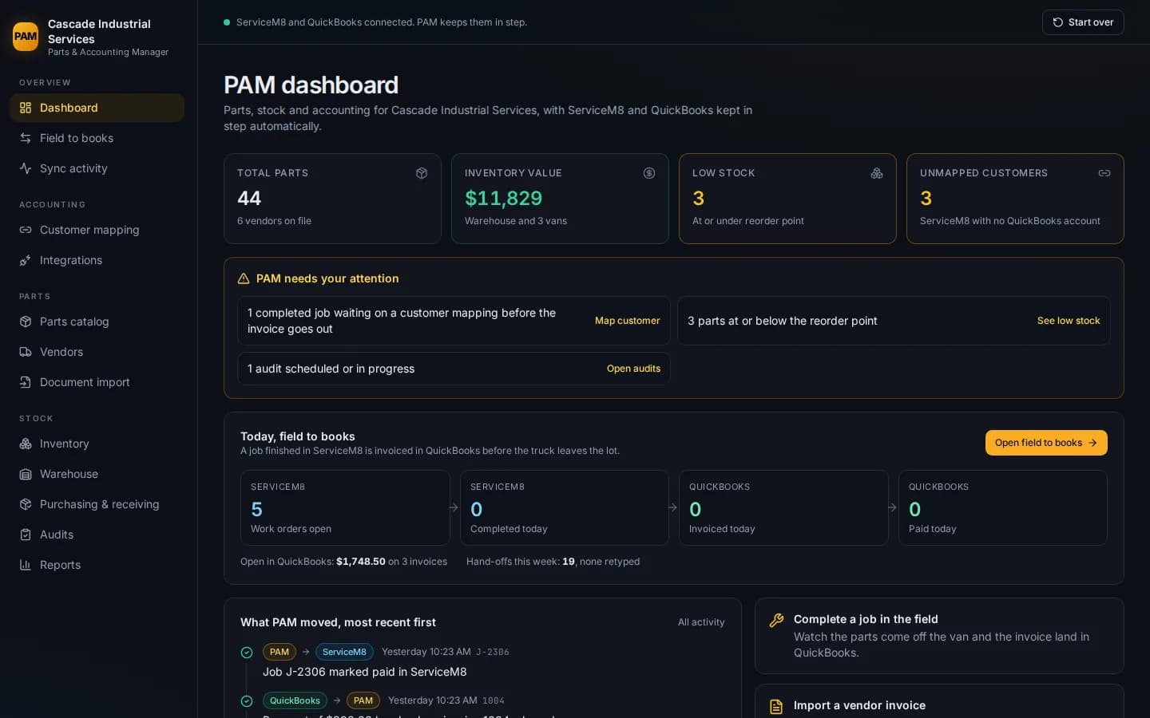Click the Start over button
This screenshot has width=1150, height=718.
1083,22
